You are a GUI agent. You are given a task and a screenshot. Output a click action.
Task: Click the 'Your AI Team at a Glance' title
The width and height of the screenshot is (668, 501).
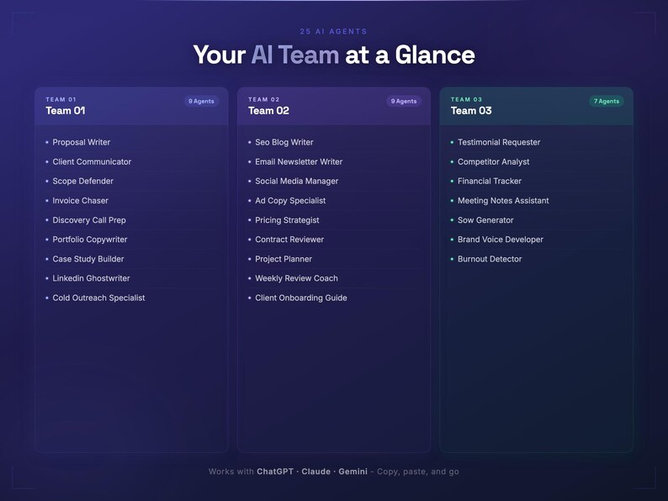pyautogui.click(x=334, y=55)
